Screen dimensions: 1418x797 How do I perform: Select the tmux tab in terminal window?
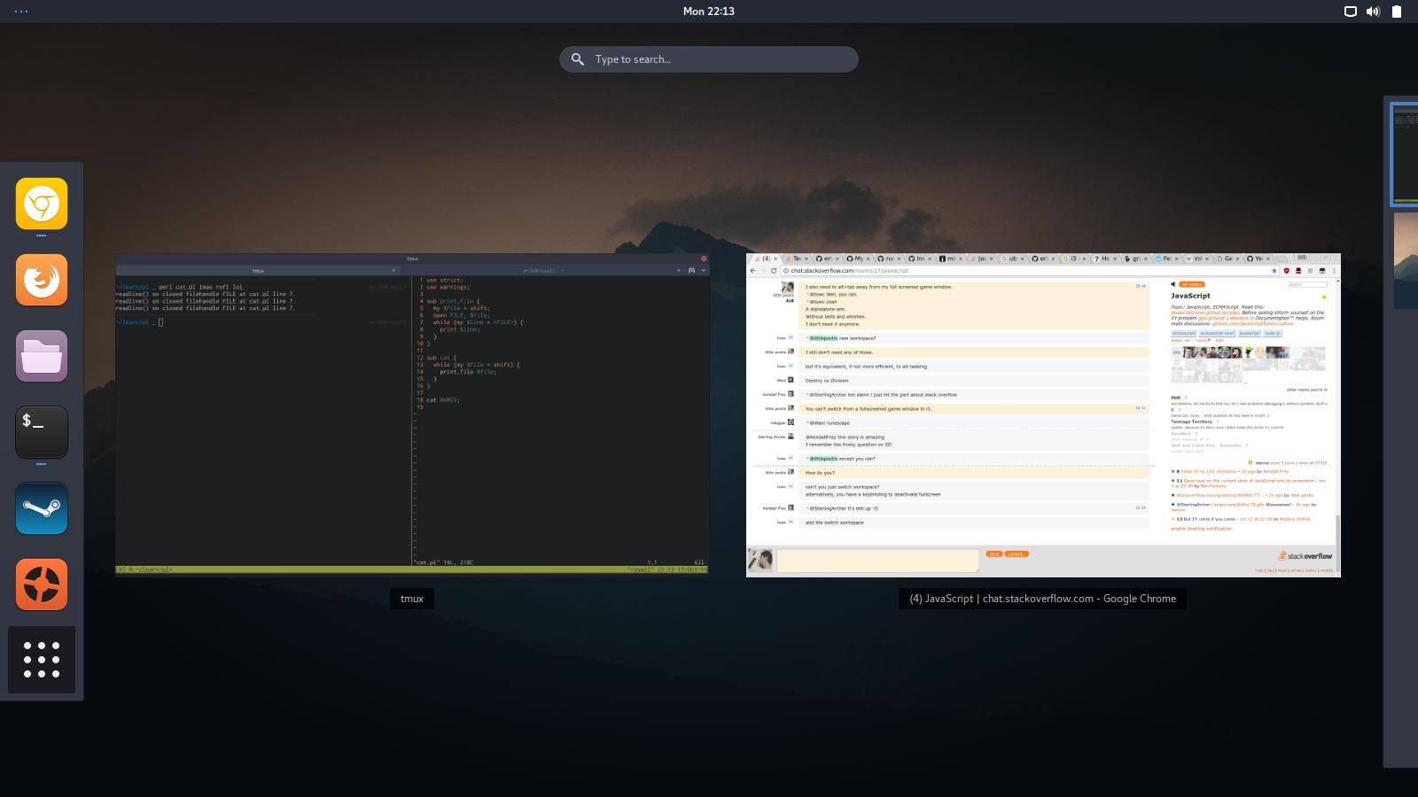pyautogui.click(x=259, y=270)
